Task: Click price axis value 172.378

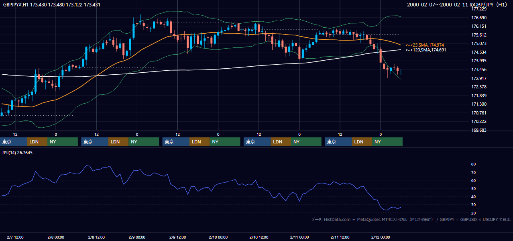Action: 479,87
